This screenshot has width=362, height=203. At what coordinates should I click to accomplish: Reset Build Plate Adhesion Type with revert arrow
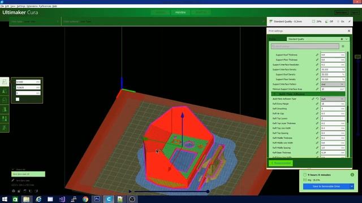coord(317,99)
